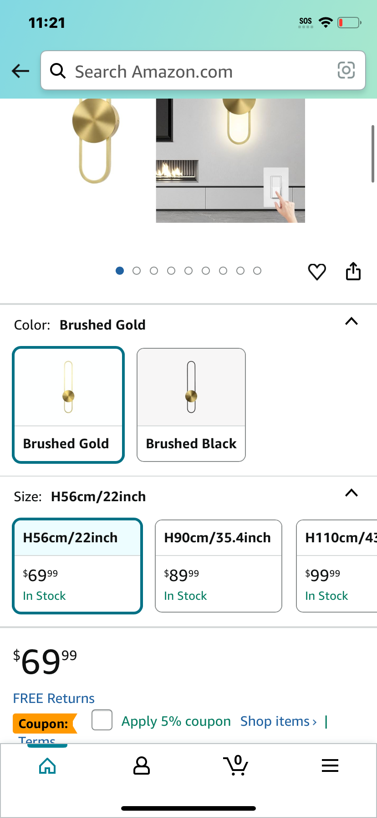This screenshot has height=818, width=377.
Task: Open the Shop items link
Action: (x=279, y=721)
